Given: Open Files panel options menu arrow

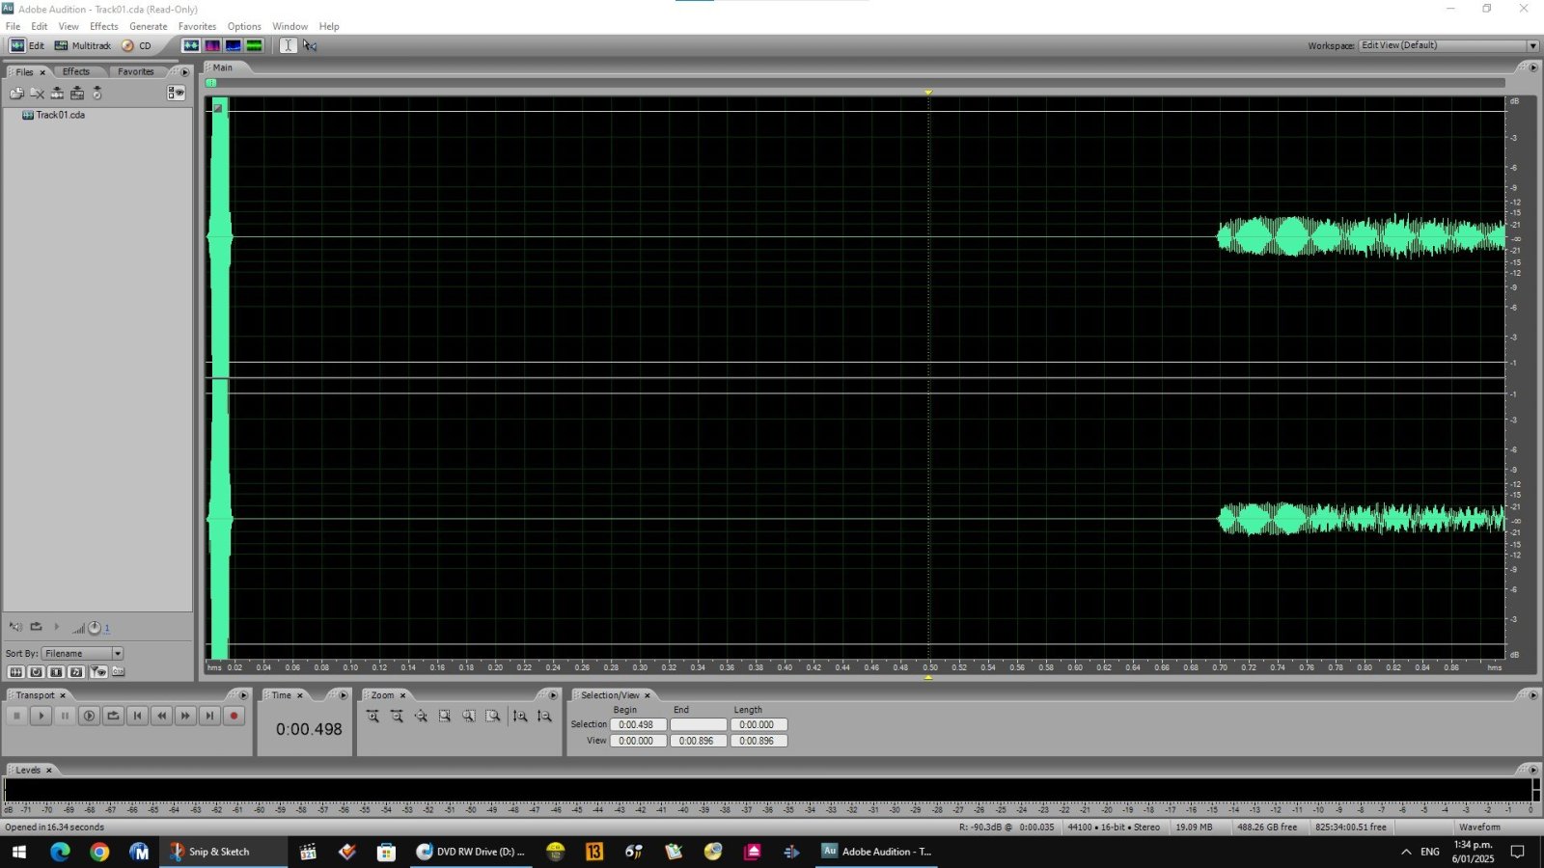Looking at the screenshot, I should point(185,71).
